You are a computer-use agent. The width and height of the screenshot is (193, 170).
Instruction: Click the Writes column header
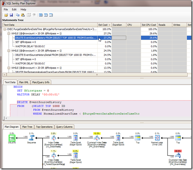pyautogui.click(x=179, y=25)
